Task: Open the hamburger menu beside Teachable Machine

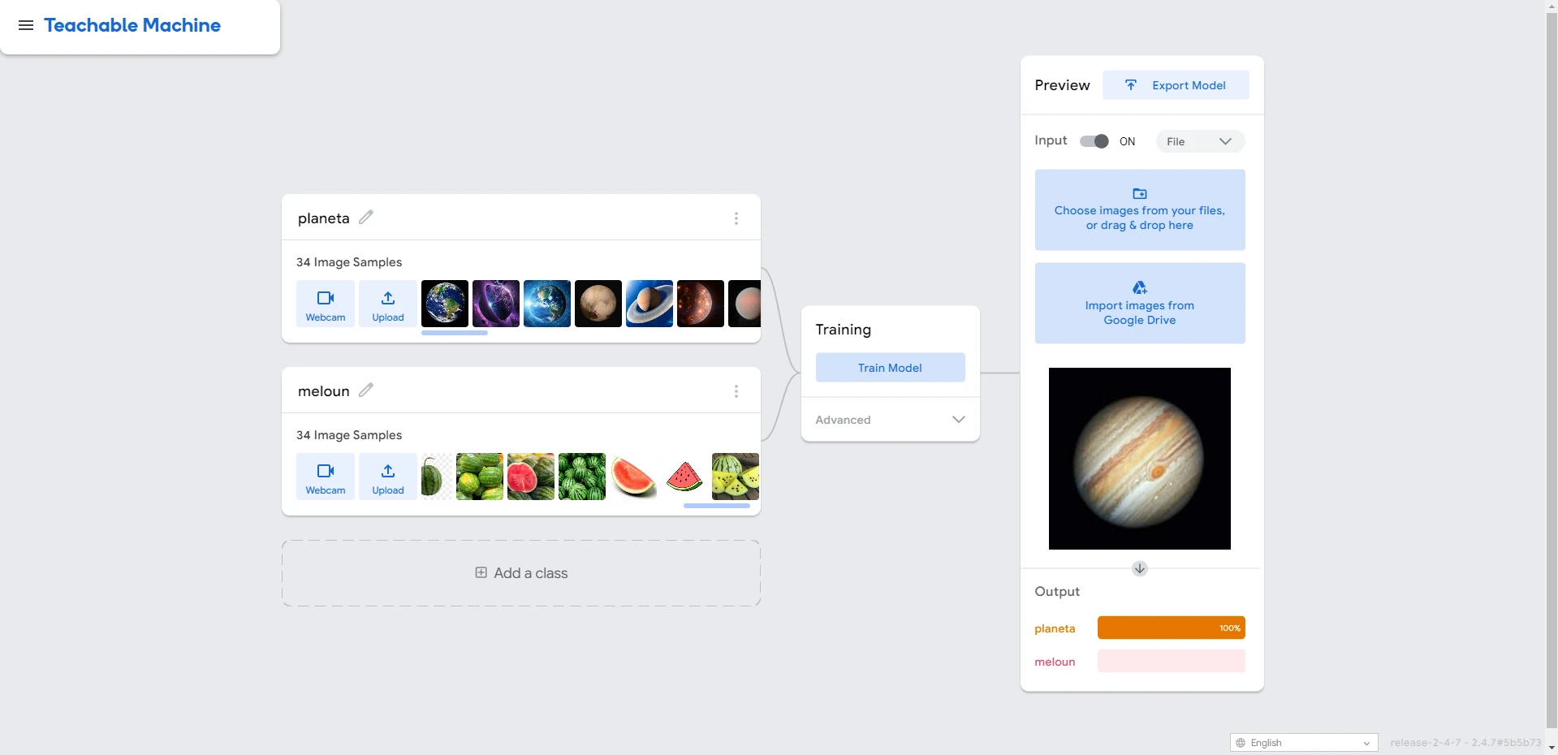Action: coord(26,25)
